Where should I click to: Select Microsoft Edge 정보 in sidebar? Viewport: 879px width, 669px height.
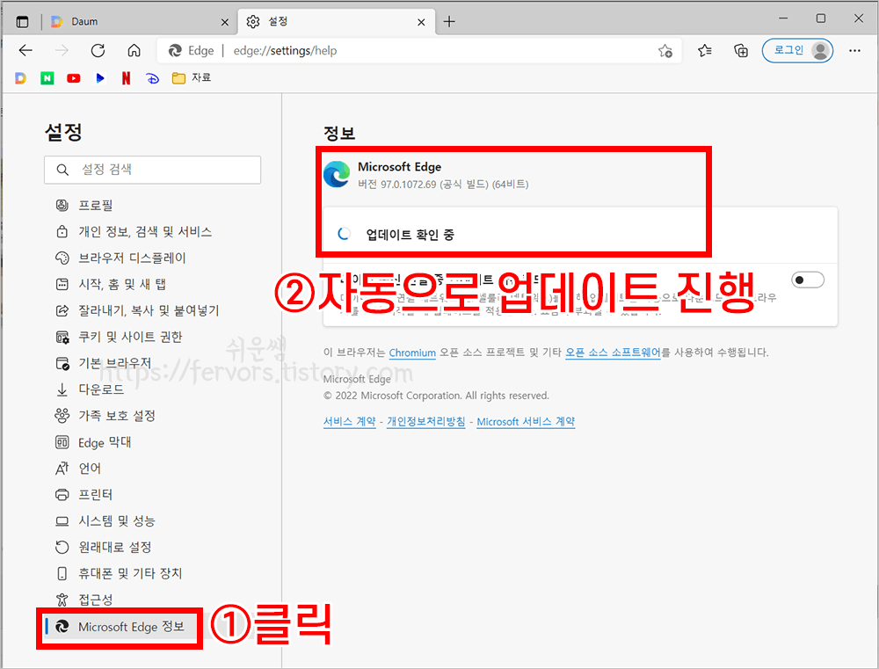[x=120, y=627]
